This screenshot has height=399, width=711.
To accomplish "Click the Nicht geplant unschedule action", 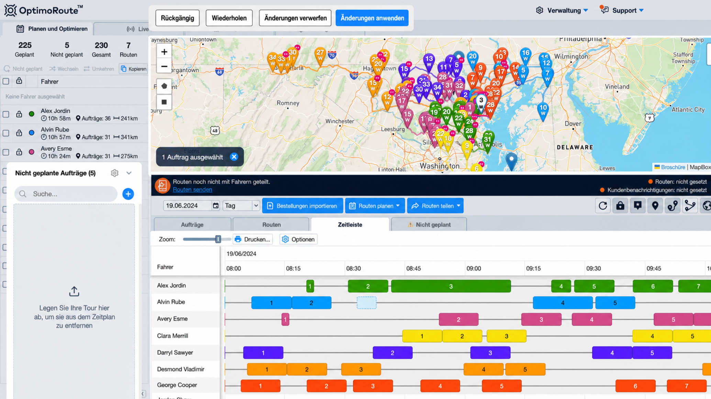I will 23,69.
